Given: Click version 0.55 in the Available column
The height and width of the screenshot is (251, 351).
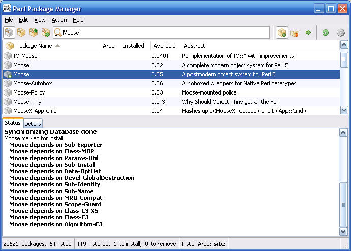Looking at the screenshot, I should pos(157,74).
